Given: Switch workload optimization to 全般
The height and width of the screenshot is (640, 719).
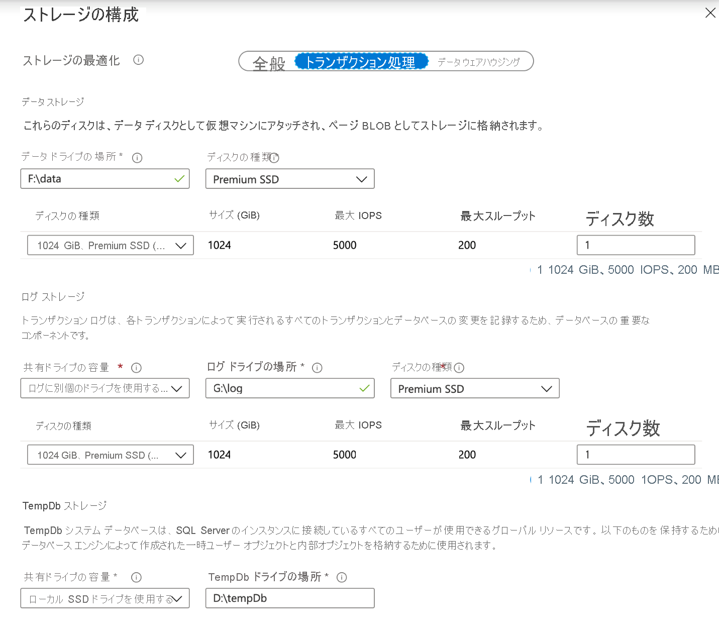Looking at the screenshot, I should click(x=268, y=61).
